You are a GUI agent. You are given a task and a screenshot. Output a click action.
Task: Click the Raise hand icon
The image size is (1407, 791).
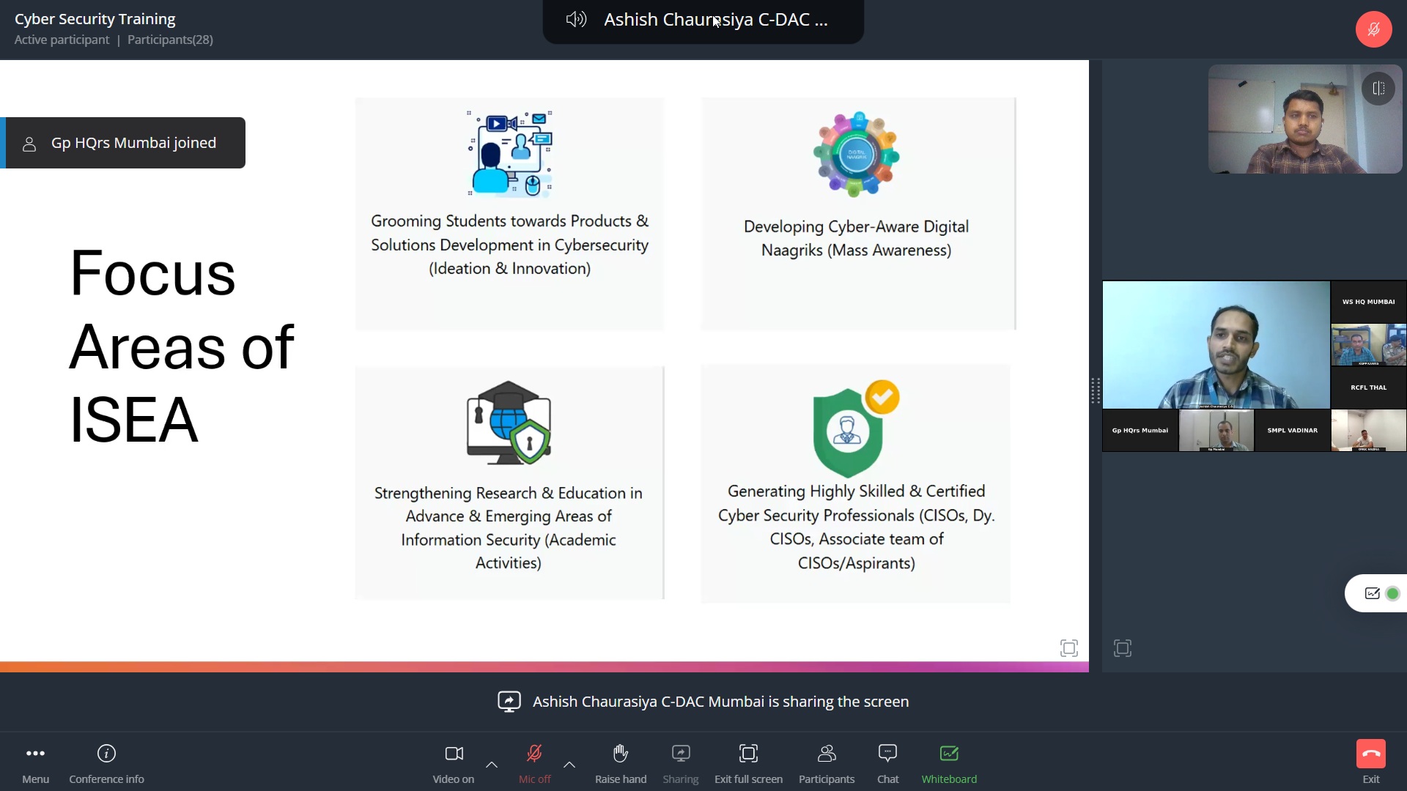click(x=620, y=754)
